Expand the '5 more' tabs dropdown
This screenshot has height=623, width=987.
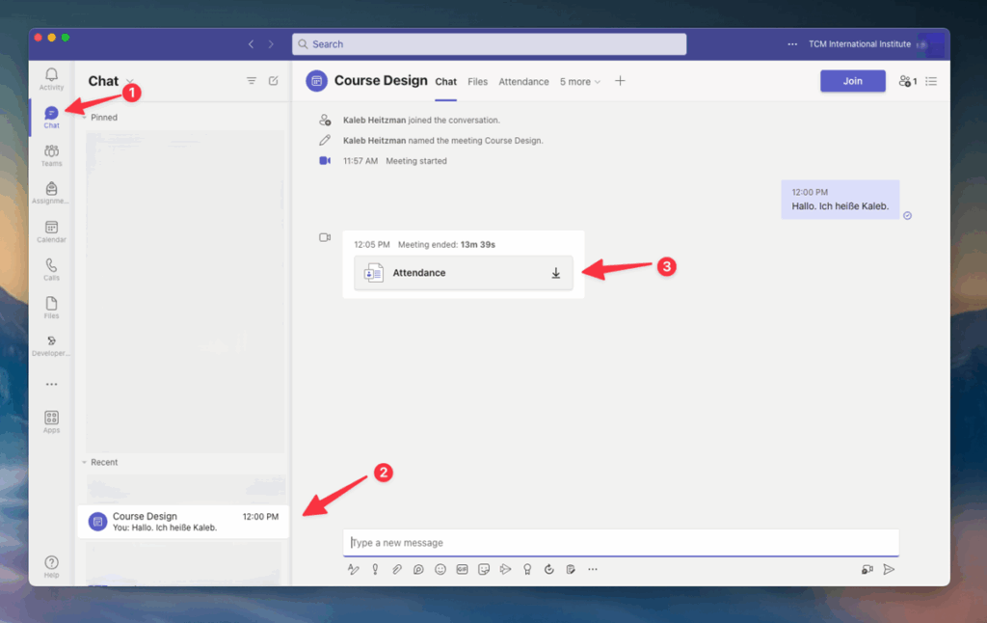click(x=579, y=82)
